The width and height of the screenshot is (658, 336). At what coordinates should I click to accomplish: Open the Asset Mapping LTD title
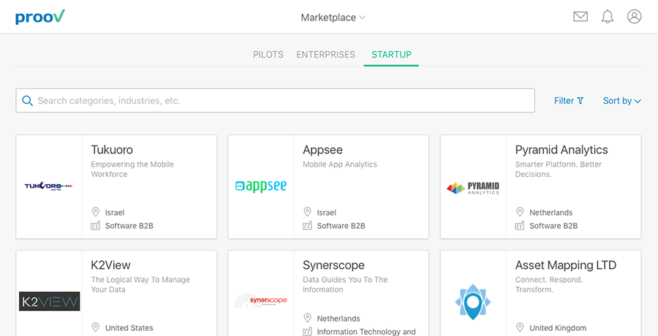[x=566, y=265]
